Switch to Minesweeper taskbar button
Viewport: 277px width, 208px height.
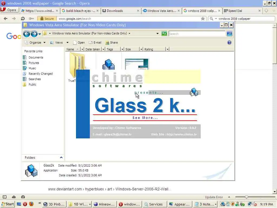pyautogui.click(x=105, y=204)
